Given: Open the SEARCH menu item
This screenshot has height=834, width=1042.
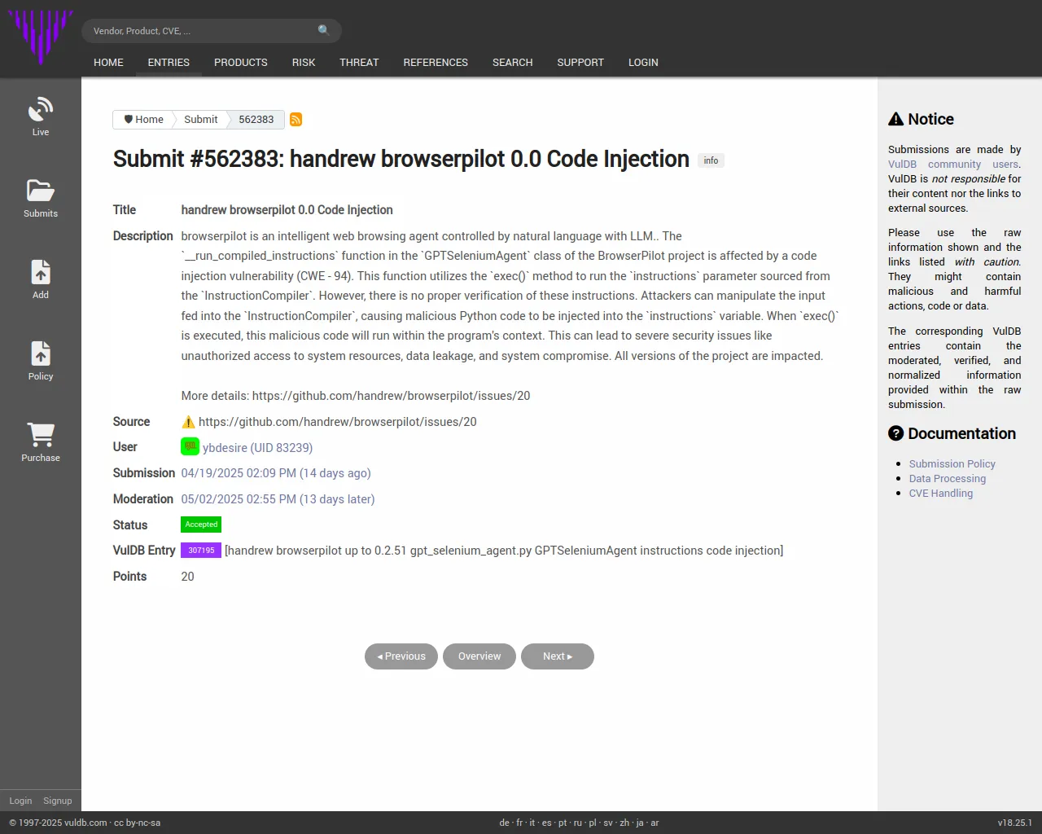Looking at the screenshot, I should 512,62.
